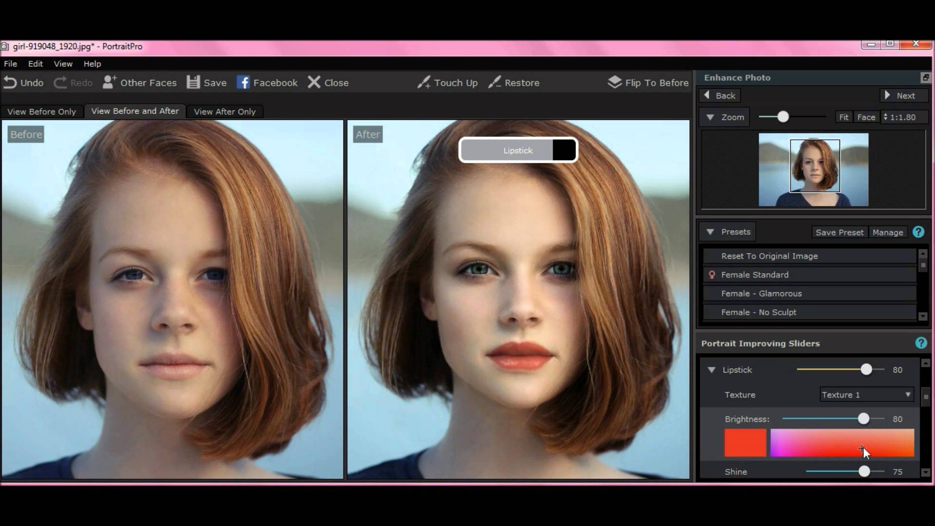Click the face thumbnail in navigator
This screenshot has height=526, width=935.
pyautogui.click(x=814, y=168)
